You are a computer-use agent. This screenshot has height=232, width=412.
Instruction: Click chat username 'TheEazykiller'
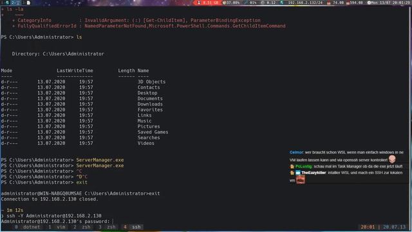pos(314,173)
